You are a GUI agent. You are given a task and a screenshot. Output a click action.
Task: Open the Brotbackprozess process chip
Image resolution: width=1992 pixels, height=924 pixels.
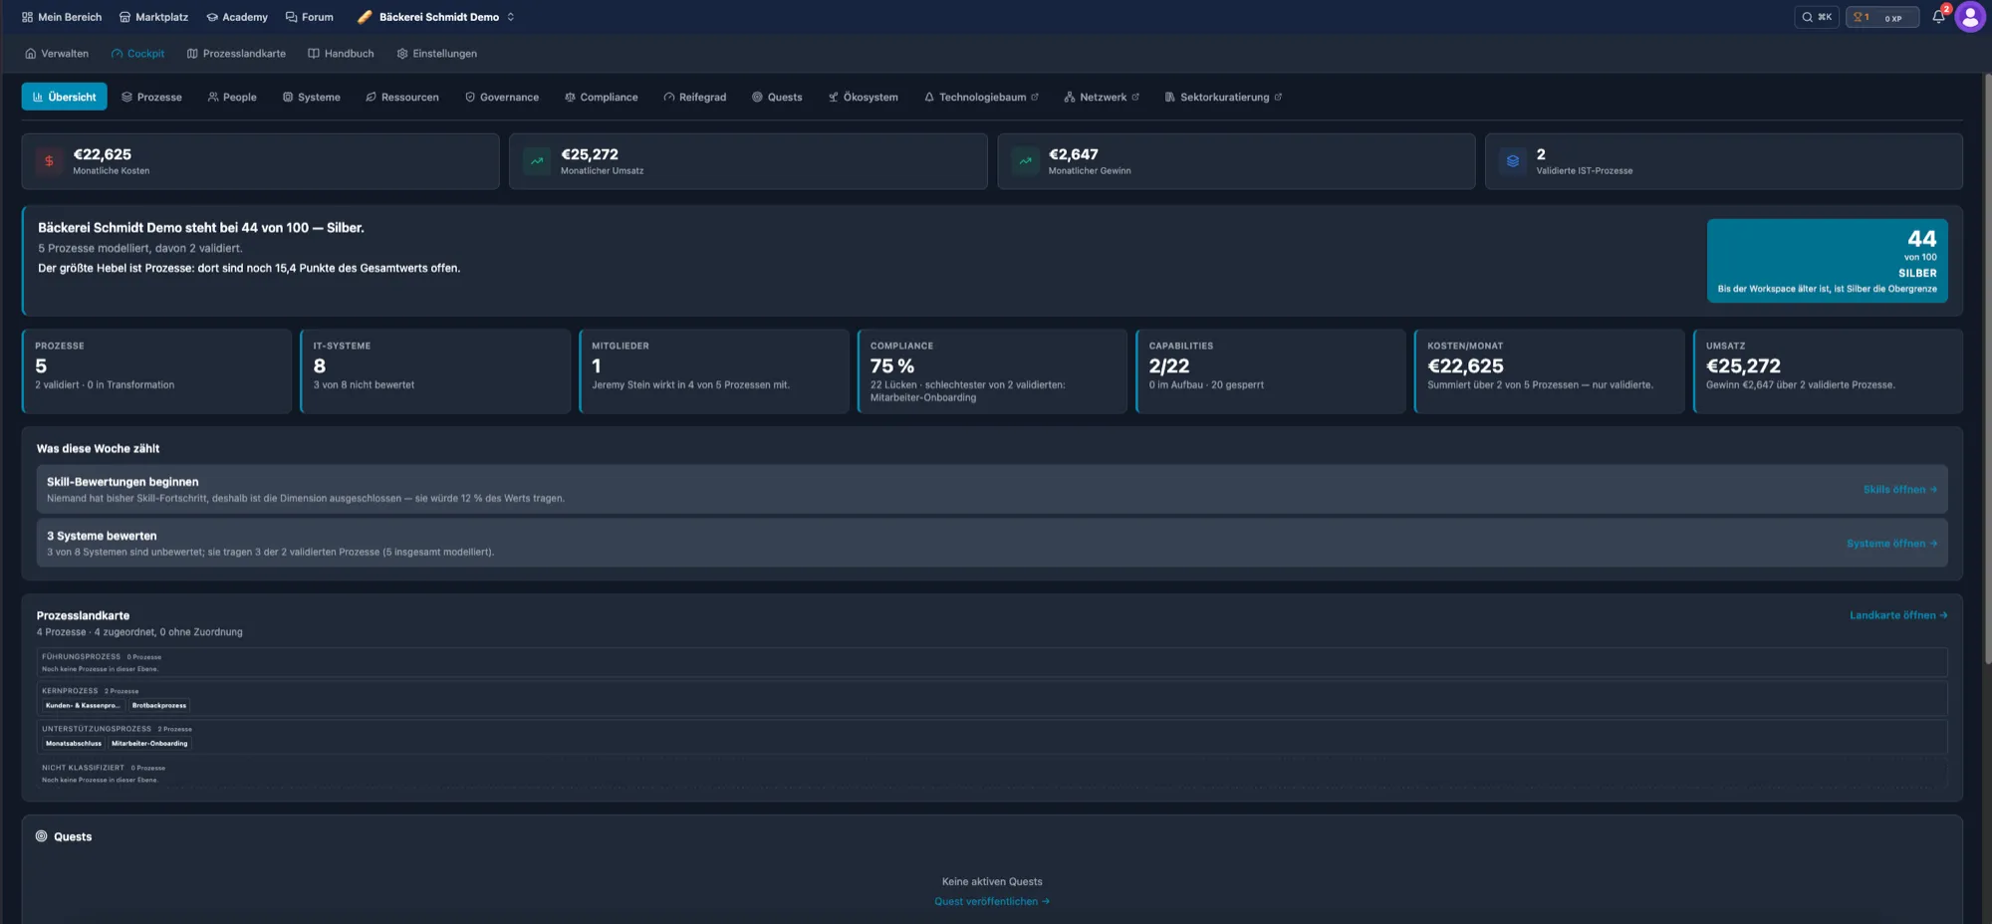pyautogui.click(x=159, y=705)
